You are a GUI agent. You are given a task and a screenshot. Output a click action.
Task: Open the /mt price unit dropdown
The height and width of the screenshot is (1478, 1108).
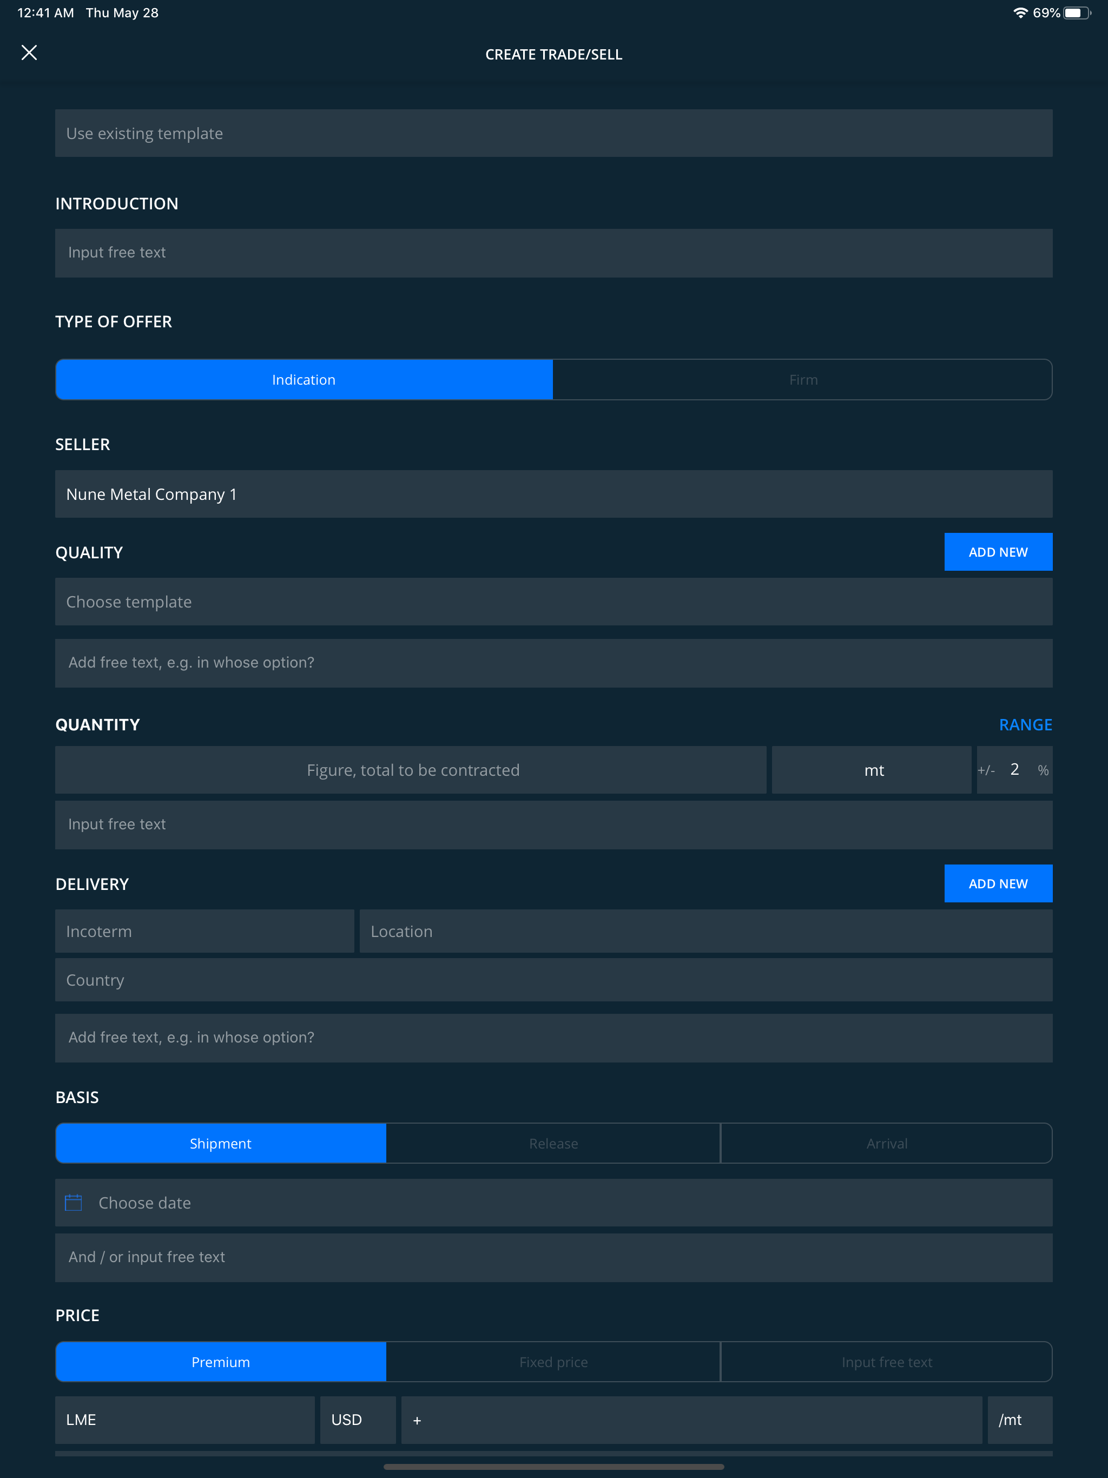tap(1020, 1420)
